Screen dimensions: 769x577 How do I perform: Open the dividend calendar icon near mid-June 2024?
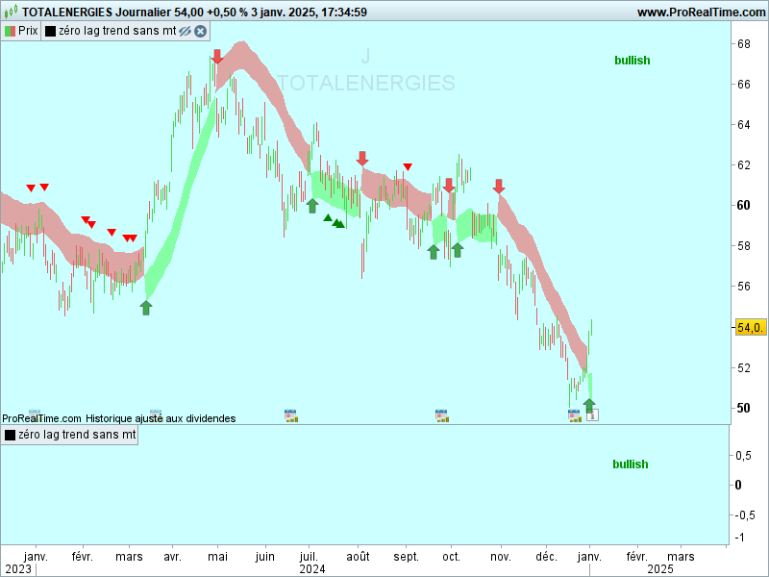coord(291,415)
